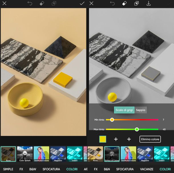This screenshot has height=173, width=174.
Task: Undo last action in right editor
Action: [112, 3]
